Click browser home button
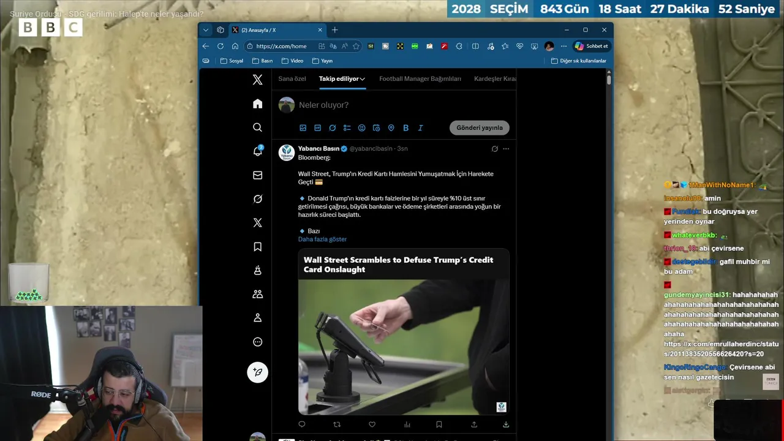This screenshot has height=441, width=784. 235,46
